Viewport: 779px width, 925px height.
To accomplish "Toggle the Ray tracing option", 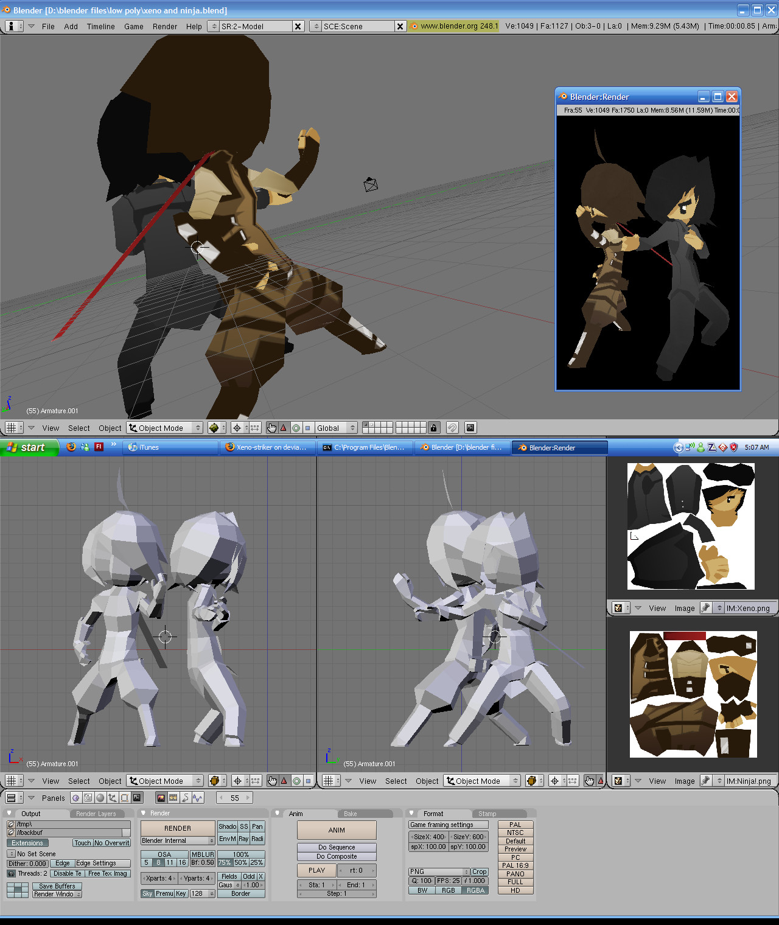I will click(x=243, y=839).
